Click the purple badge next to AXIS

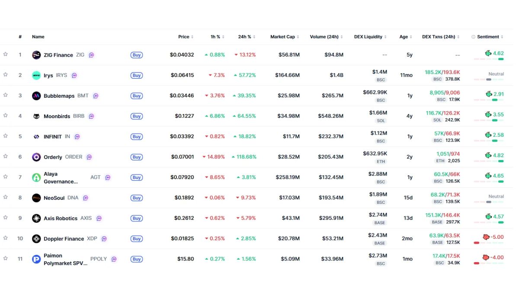click(x=99, y=218)
